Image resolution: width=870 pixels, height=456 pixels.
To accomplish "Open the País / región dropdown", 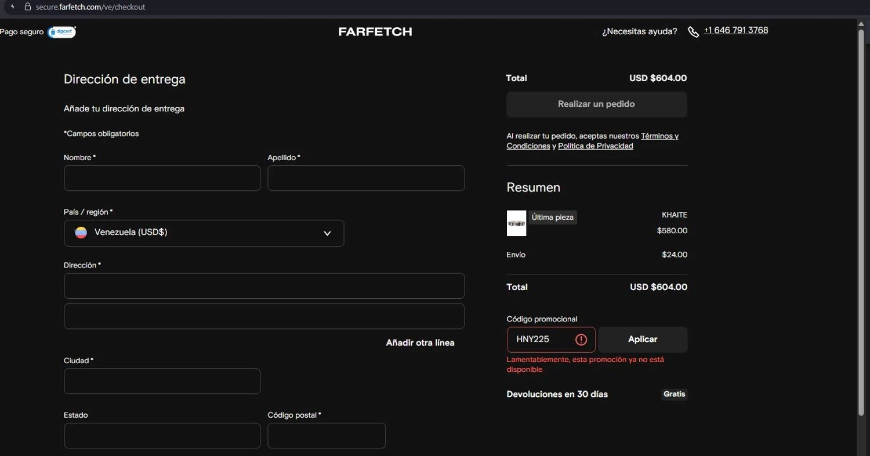I will (x=204, y=233).
